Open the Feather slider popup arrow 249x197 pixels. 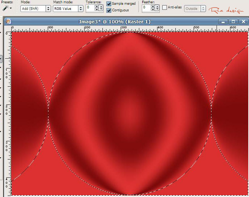(x=157, y=8)
